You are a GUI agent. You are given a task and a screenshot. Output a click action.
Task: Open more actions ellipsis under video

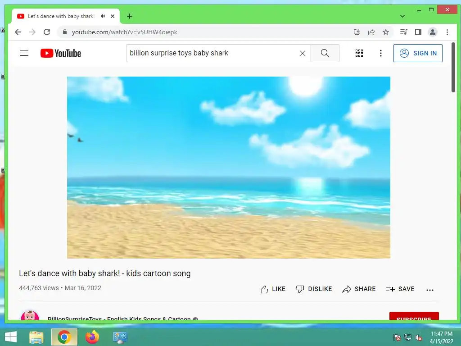[430, 290]
